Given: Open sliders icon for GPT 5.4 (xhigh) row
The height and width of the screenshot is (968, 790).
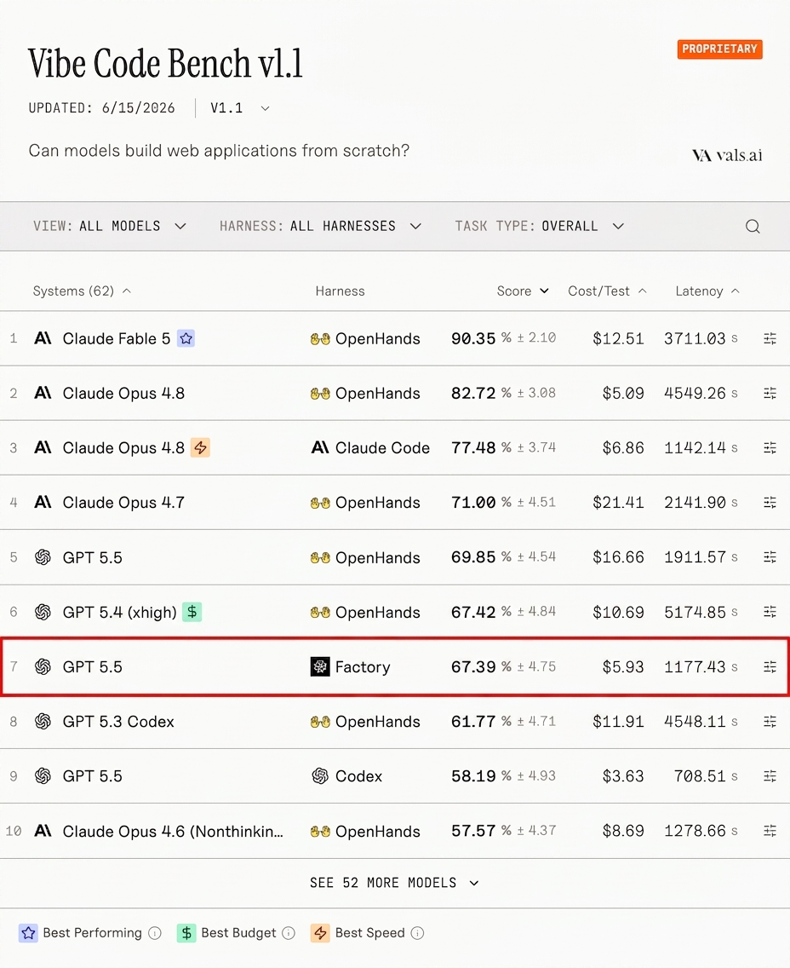Looking at the screenshot, I should point(770,612).
